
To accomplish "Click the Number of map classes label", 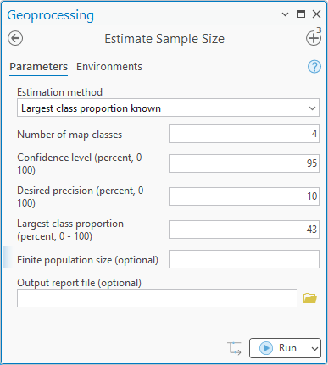I will [x=69, y=135].
